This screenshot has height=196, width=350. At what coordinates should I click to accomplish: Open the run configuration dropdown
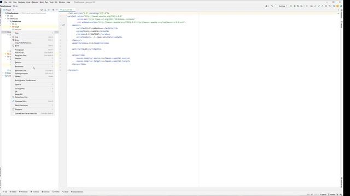(283, 6)
